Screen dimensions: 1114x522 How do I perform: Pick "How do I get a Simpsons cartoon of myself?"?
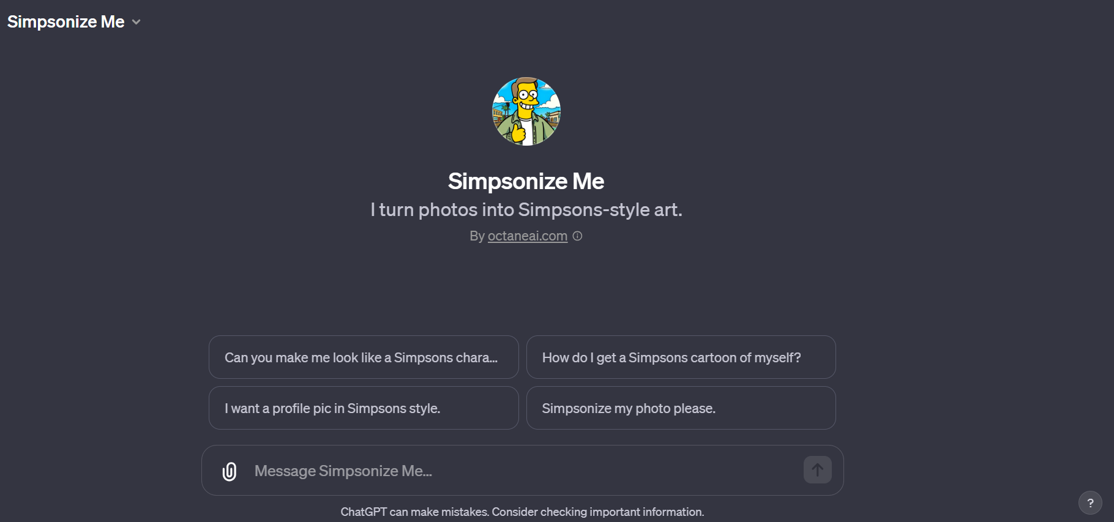coord(681,357)
